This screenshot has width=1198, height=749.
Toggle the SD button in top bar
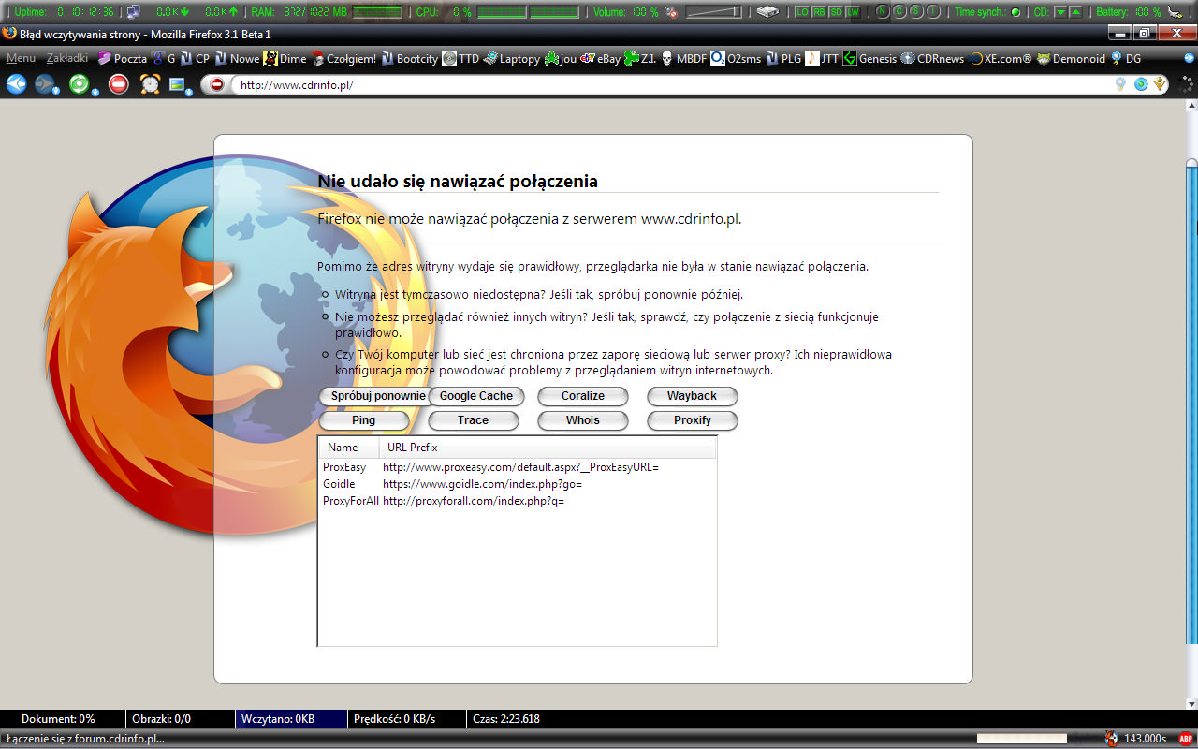point(836,12)
